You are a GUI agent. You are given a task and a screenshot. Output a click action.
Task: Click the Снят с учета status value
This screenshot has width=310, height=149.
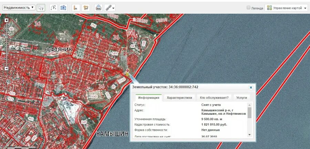(x=211, y=105)
